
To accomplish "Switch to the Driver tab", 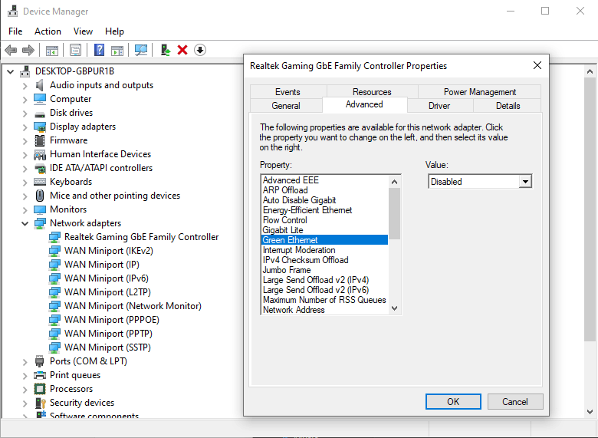I will point(439,106).
